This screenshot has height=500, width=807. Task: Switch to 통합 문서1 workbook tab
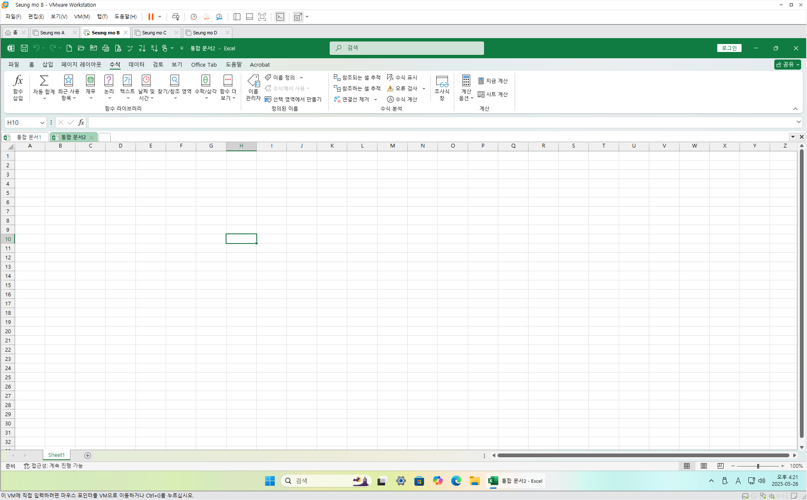click(x=29, y=137)
